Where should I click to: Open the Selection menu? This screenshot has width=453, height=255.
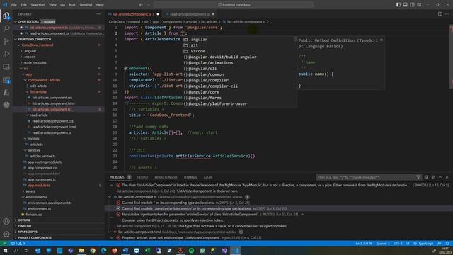pyautogui.click(x=38, y=5)
